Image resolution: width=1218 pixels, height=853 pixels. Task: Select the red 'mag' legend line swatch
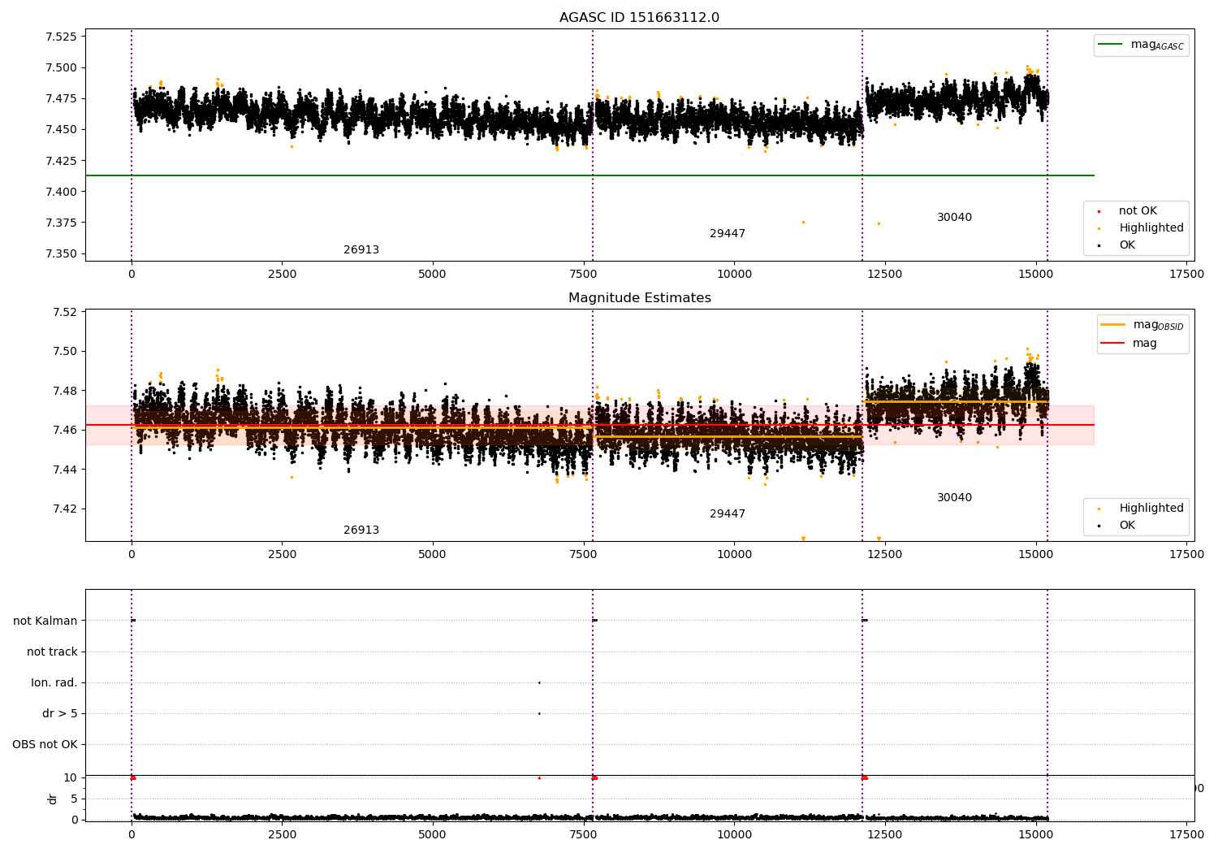(1112, 343)
